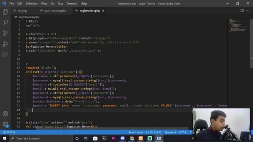Click the $query INSERT into users line
The height and width of the screenshot is (142, 253).
pos(130,106)
